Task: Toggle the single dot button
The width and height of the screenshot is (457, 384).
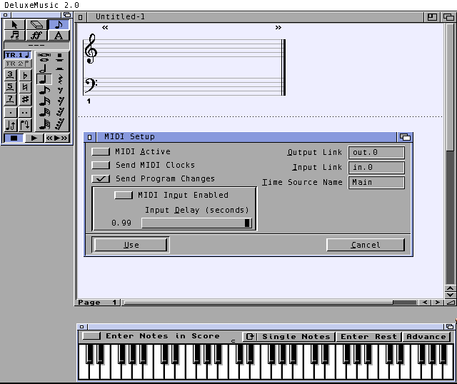Action: (x=10, y=113)
